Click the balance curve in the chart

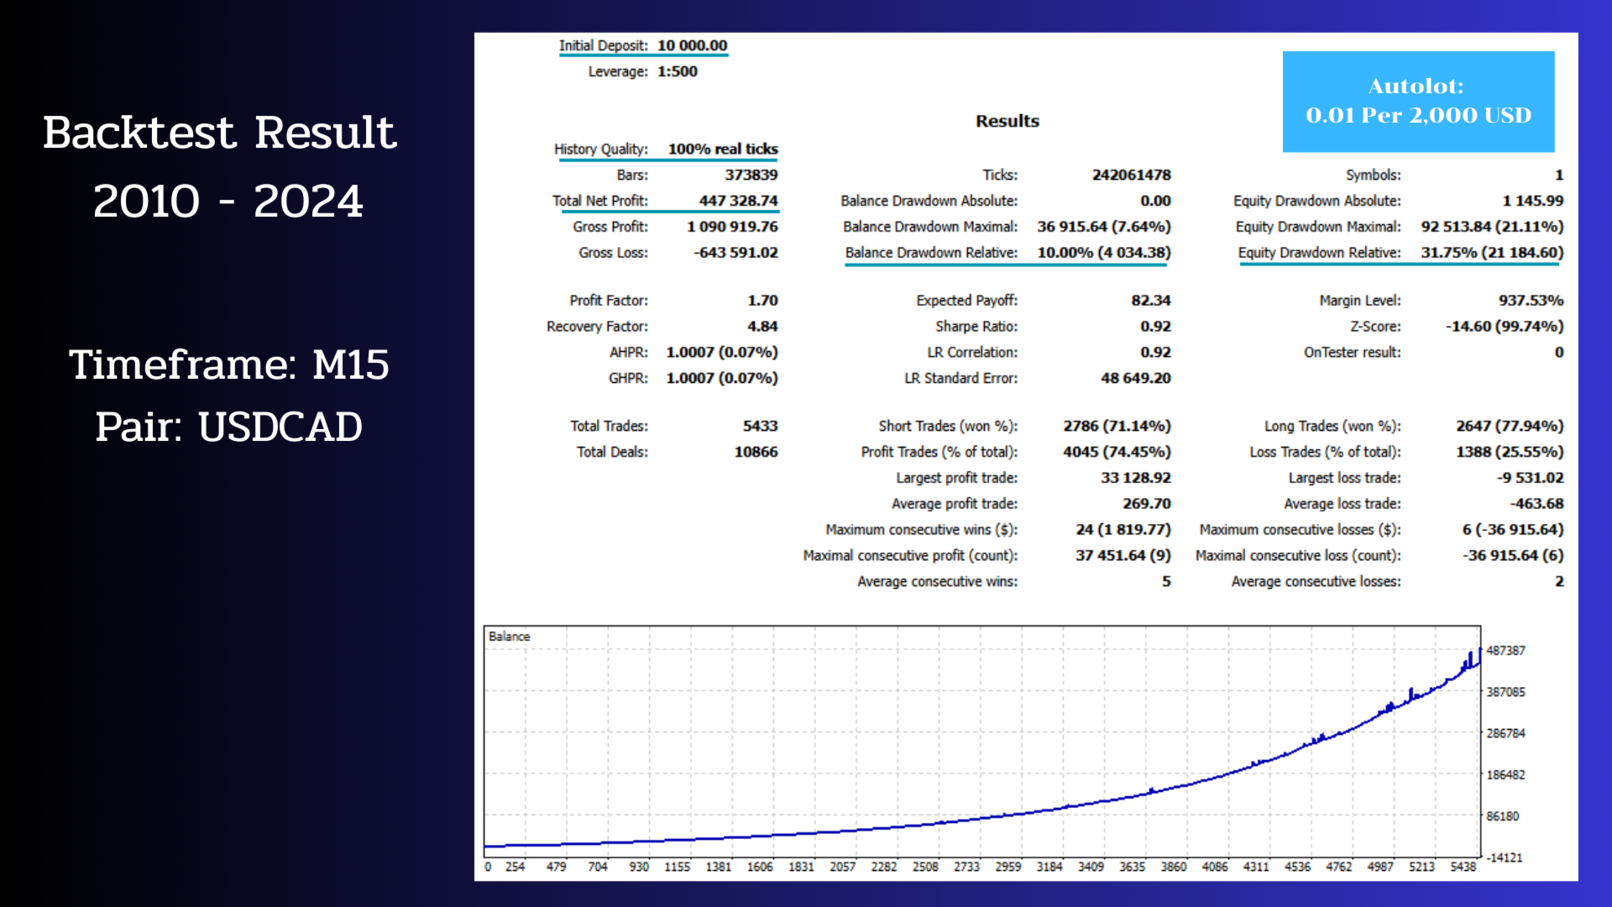[983, 818]
